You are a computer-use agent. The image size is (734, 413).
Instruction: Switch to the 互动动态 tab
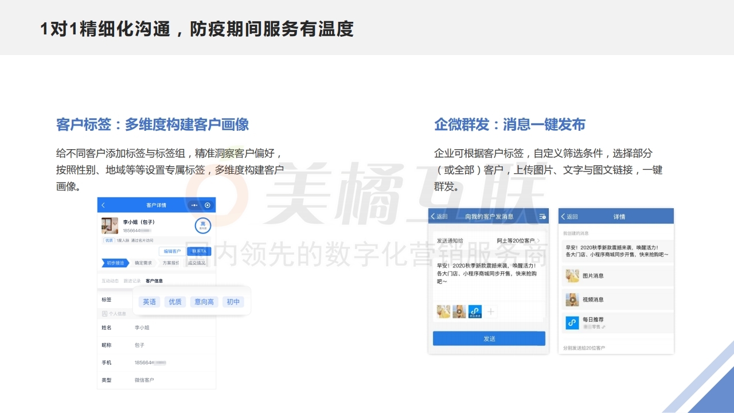coord(110,281)
